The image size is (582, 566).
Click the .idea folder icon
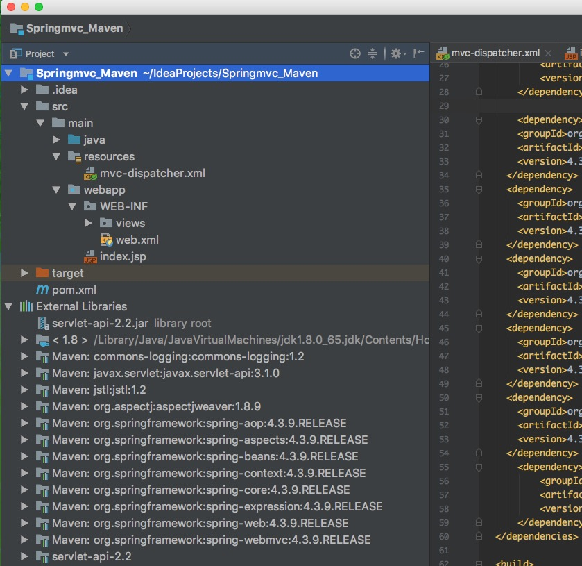click(42, 89)
